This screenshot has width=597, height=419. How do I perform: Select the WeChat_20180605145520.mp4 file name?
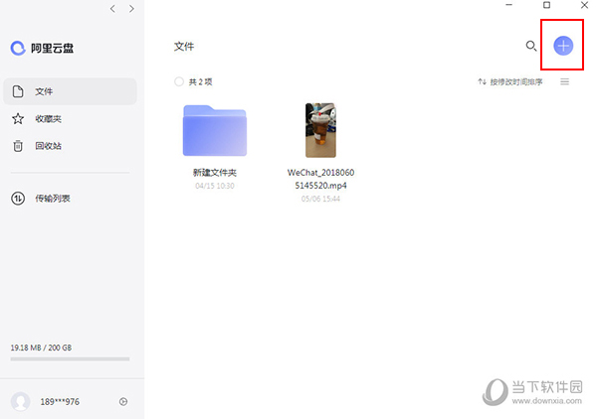tap(320, 179)
